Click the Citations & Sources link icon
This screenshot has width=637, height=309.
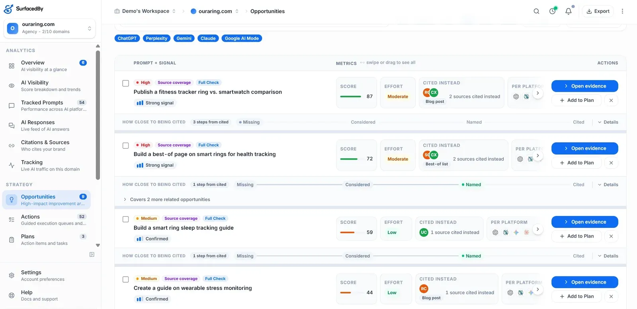[12, 145]
